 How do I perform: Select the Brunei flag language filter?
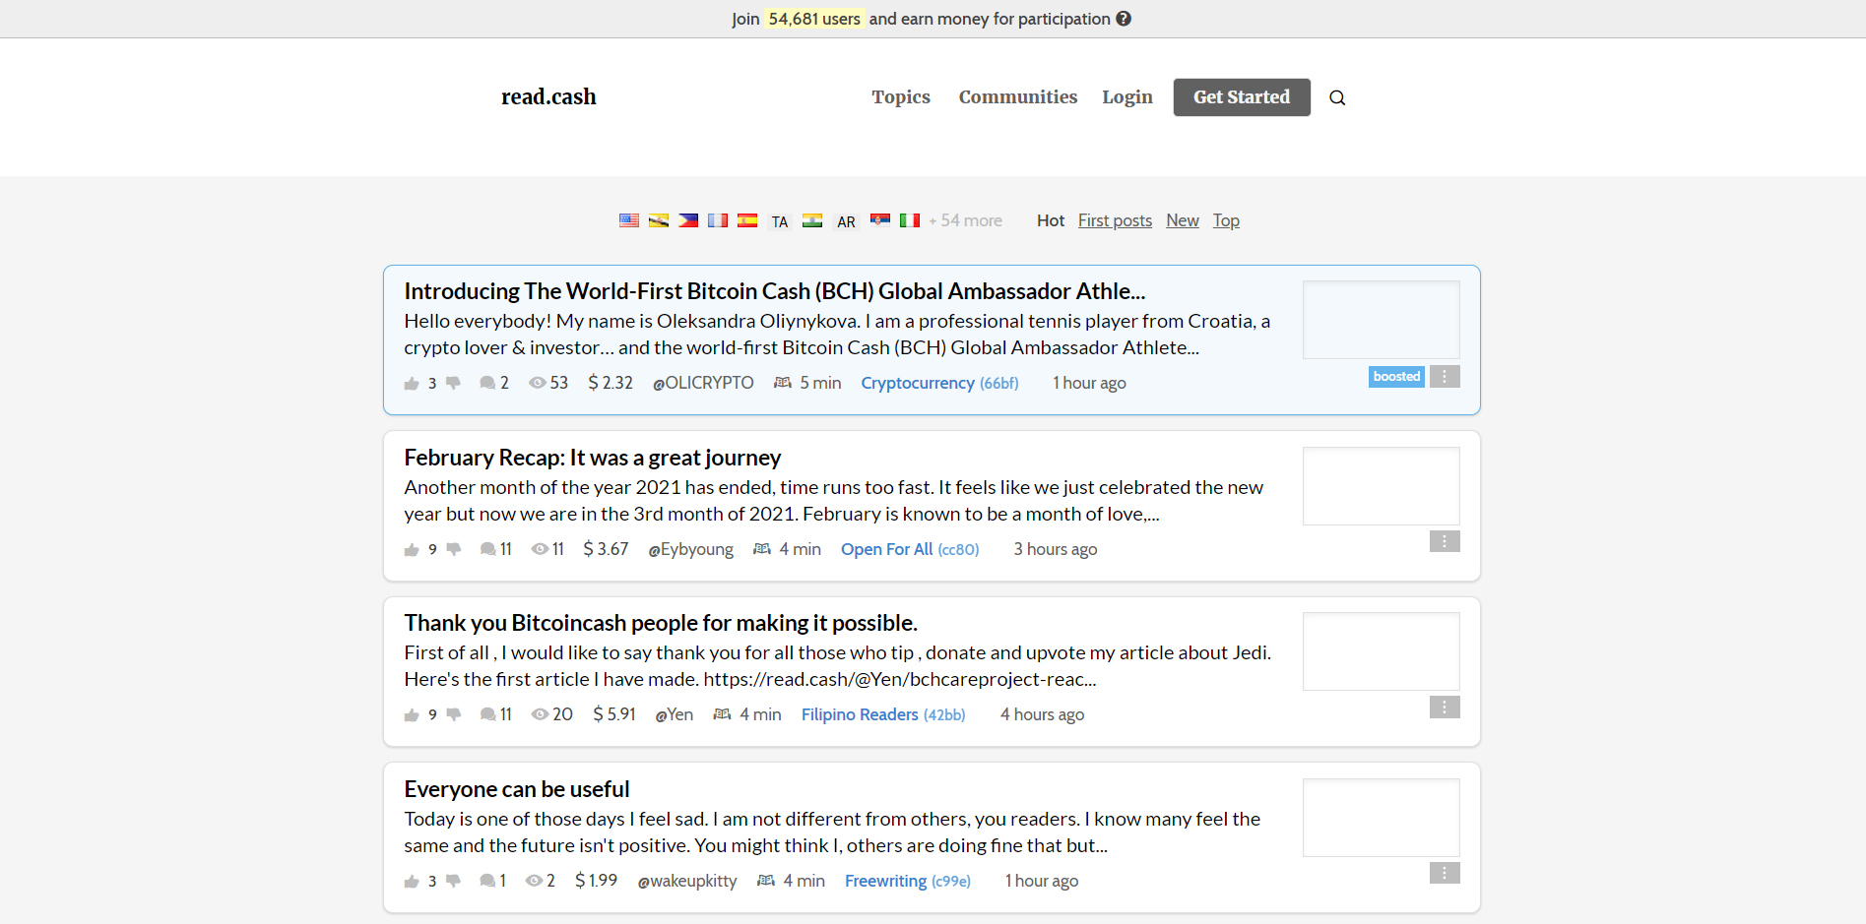(659, 220)
